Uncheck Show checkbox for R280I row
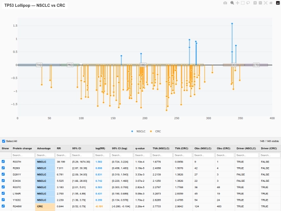 tap(3, 168)
